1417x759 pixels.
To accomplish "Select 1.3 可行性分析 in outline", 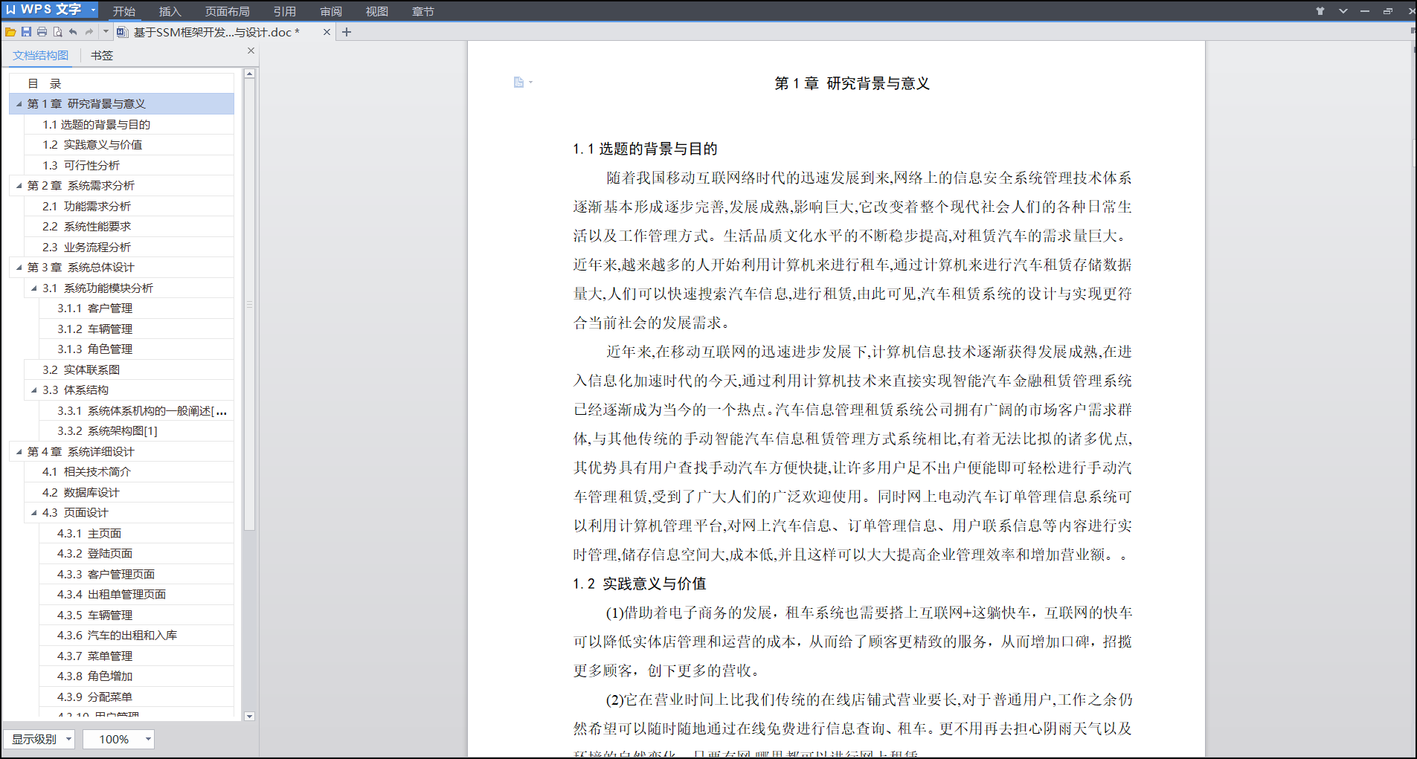I will [x=129, y=165].
